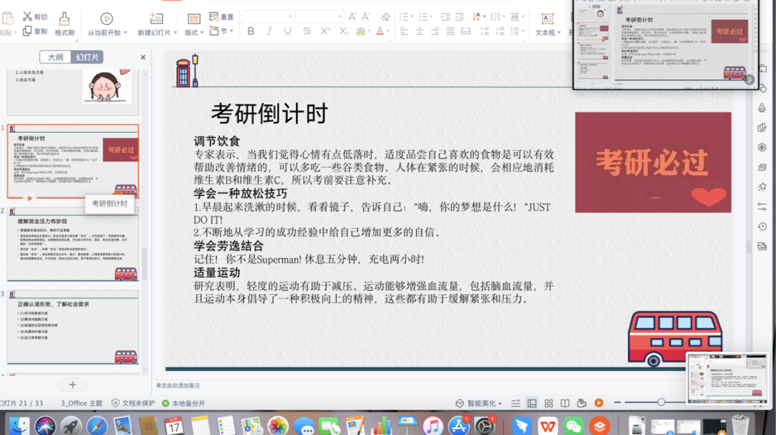The height and width of the screenshot is (435, 776).
Task: Select the 正确认清形势 slide thumbnail
Action: tap(73, 327)
